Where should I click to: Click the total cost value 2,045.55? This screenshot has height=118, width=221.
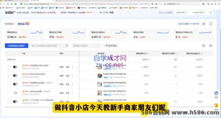click(x=145, y=60)
